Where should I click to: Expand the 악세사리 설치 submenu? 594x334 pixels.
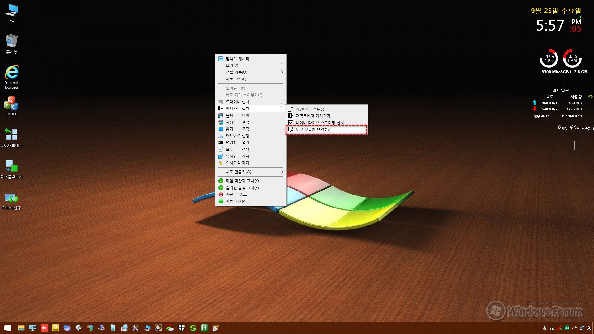tap(251, 109)
